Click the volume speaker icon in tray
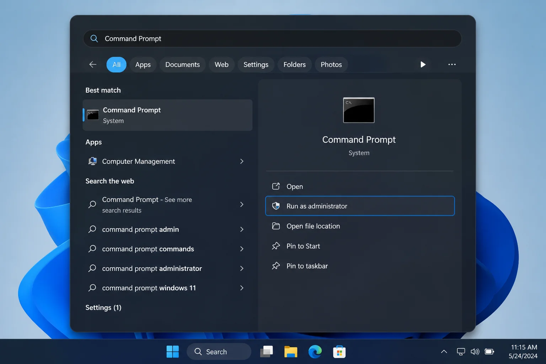 point(475,352)
